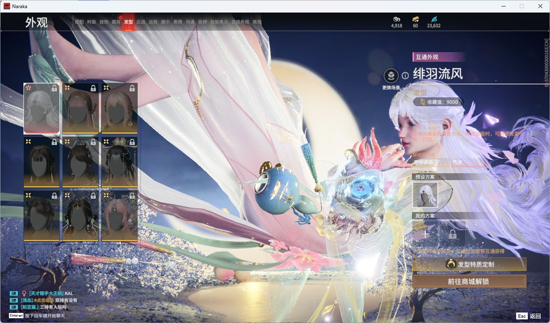550x323 pixels.
Task: Click the 外观 page title
Action: click(x=36, y=22)
